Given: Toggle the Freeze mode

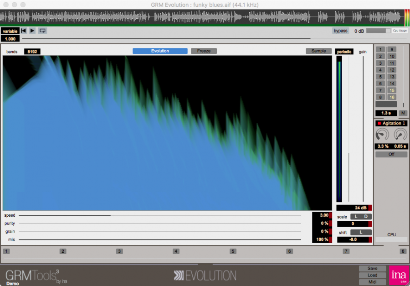Looking at the screenshot, I should (204, 51).
